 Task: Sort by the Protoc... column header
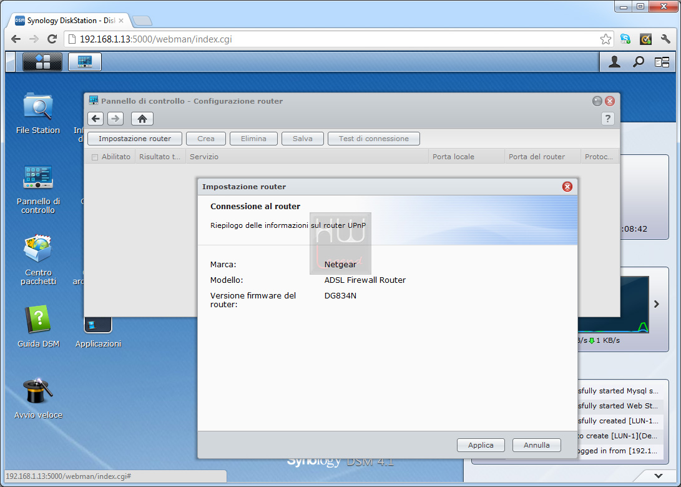[600, 157]
